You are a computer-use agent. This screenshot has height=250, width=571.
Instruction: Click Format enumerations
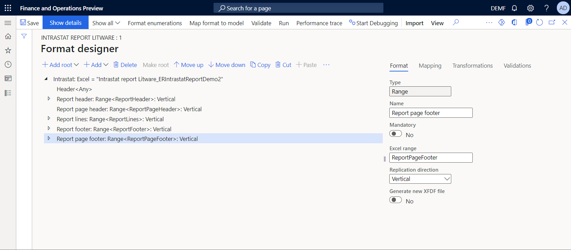(x=155, y=23)
